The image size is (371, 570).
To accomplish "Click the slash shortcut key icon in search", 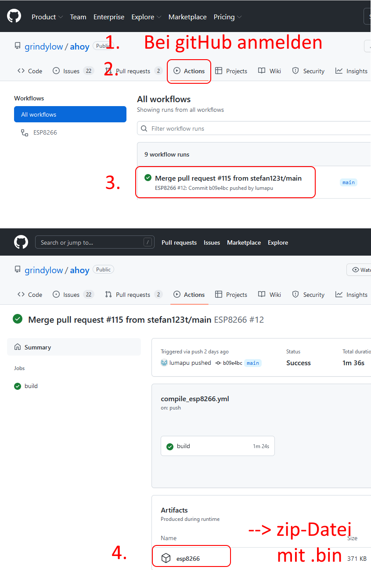I will (x=148, y=242).
